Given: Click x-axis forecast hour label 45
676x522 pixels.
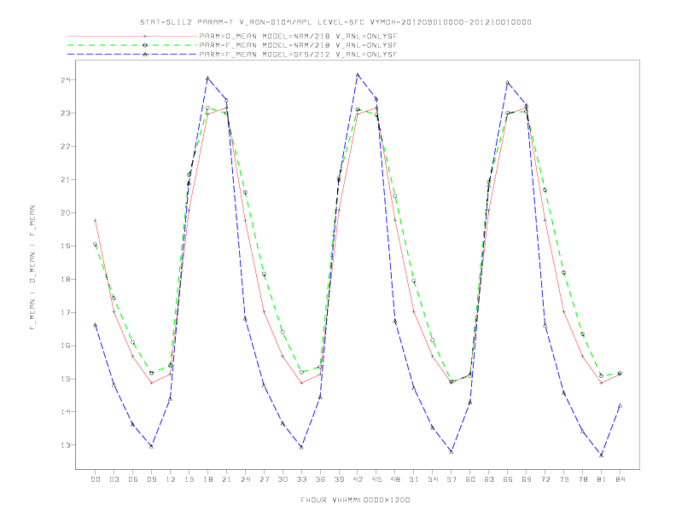Looking at the screenshot, I should (376, 479).
